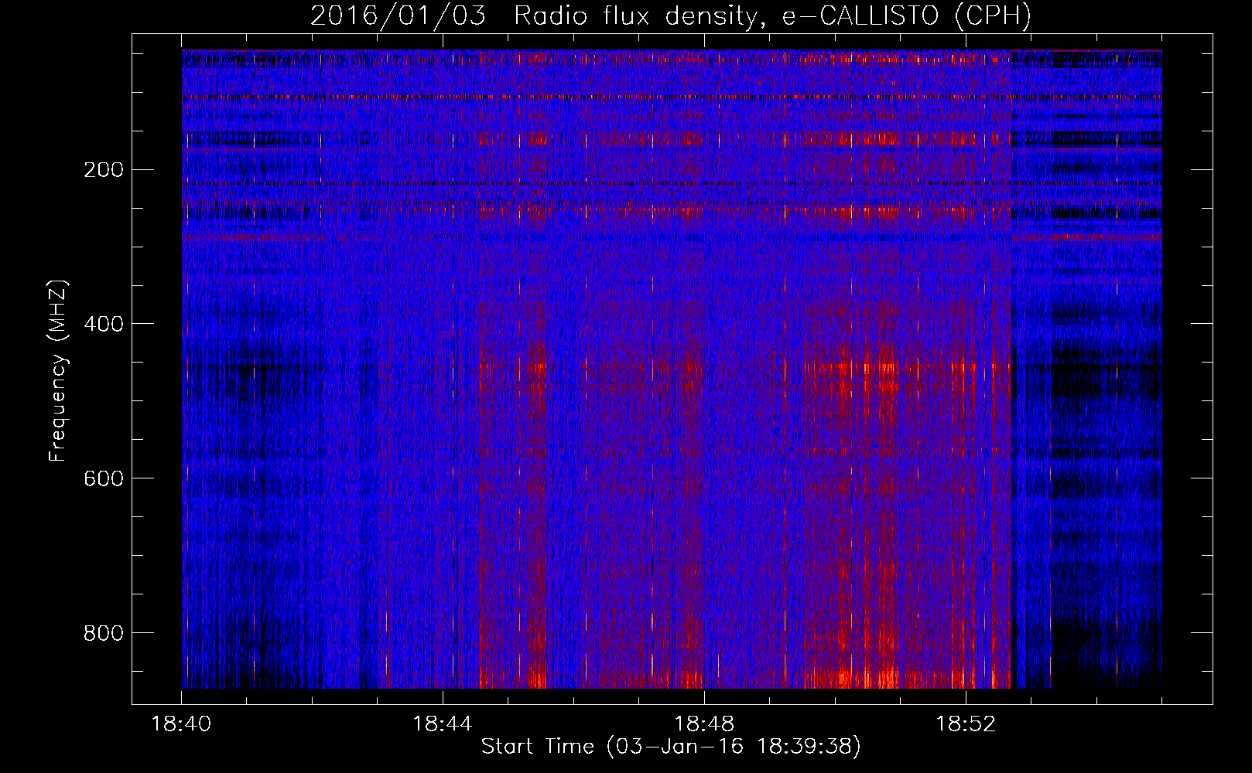This screenshot has width=1252, height=773.
Task: Click the 18:40 time tick label
Action: point(181,724)
